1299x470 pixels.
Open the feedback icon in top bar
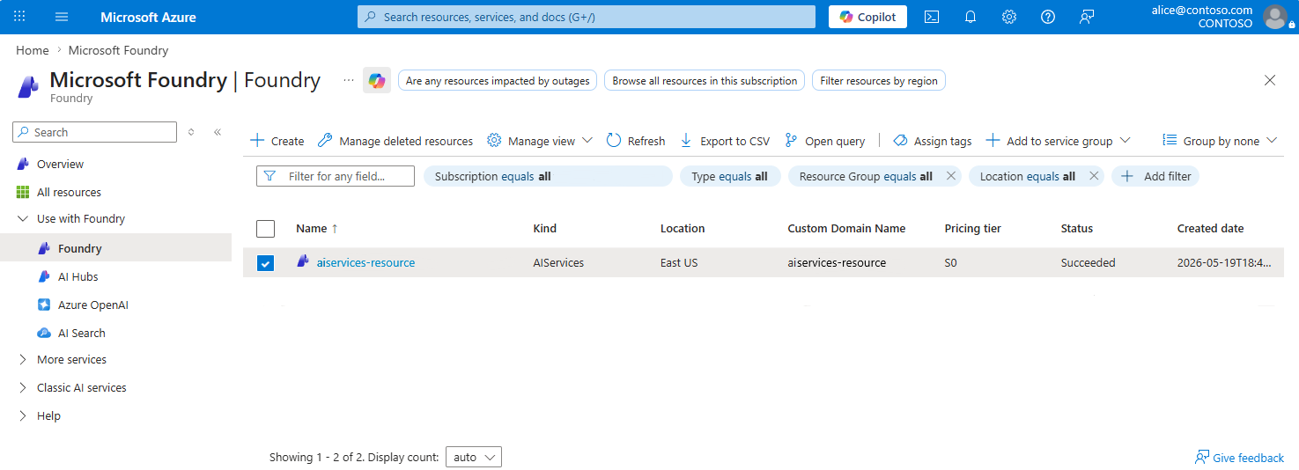tap(1087, 17)
